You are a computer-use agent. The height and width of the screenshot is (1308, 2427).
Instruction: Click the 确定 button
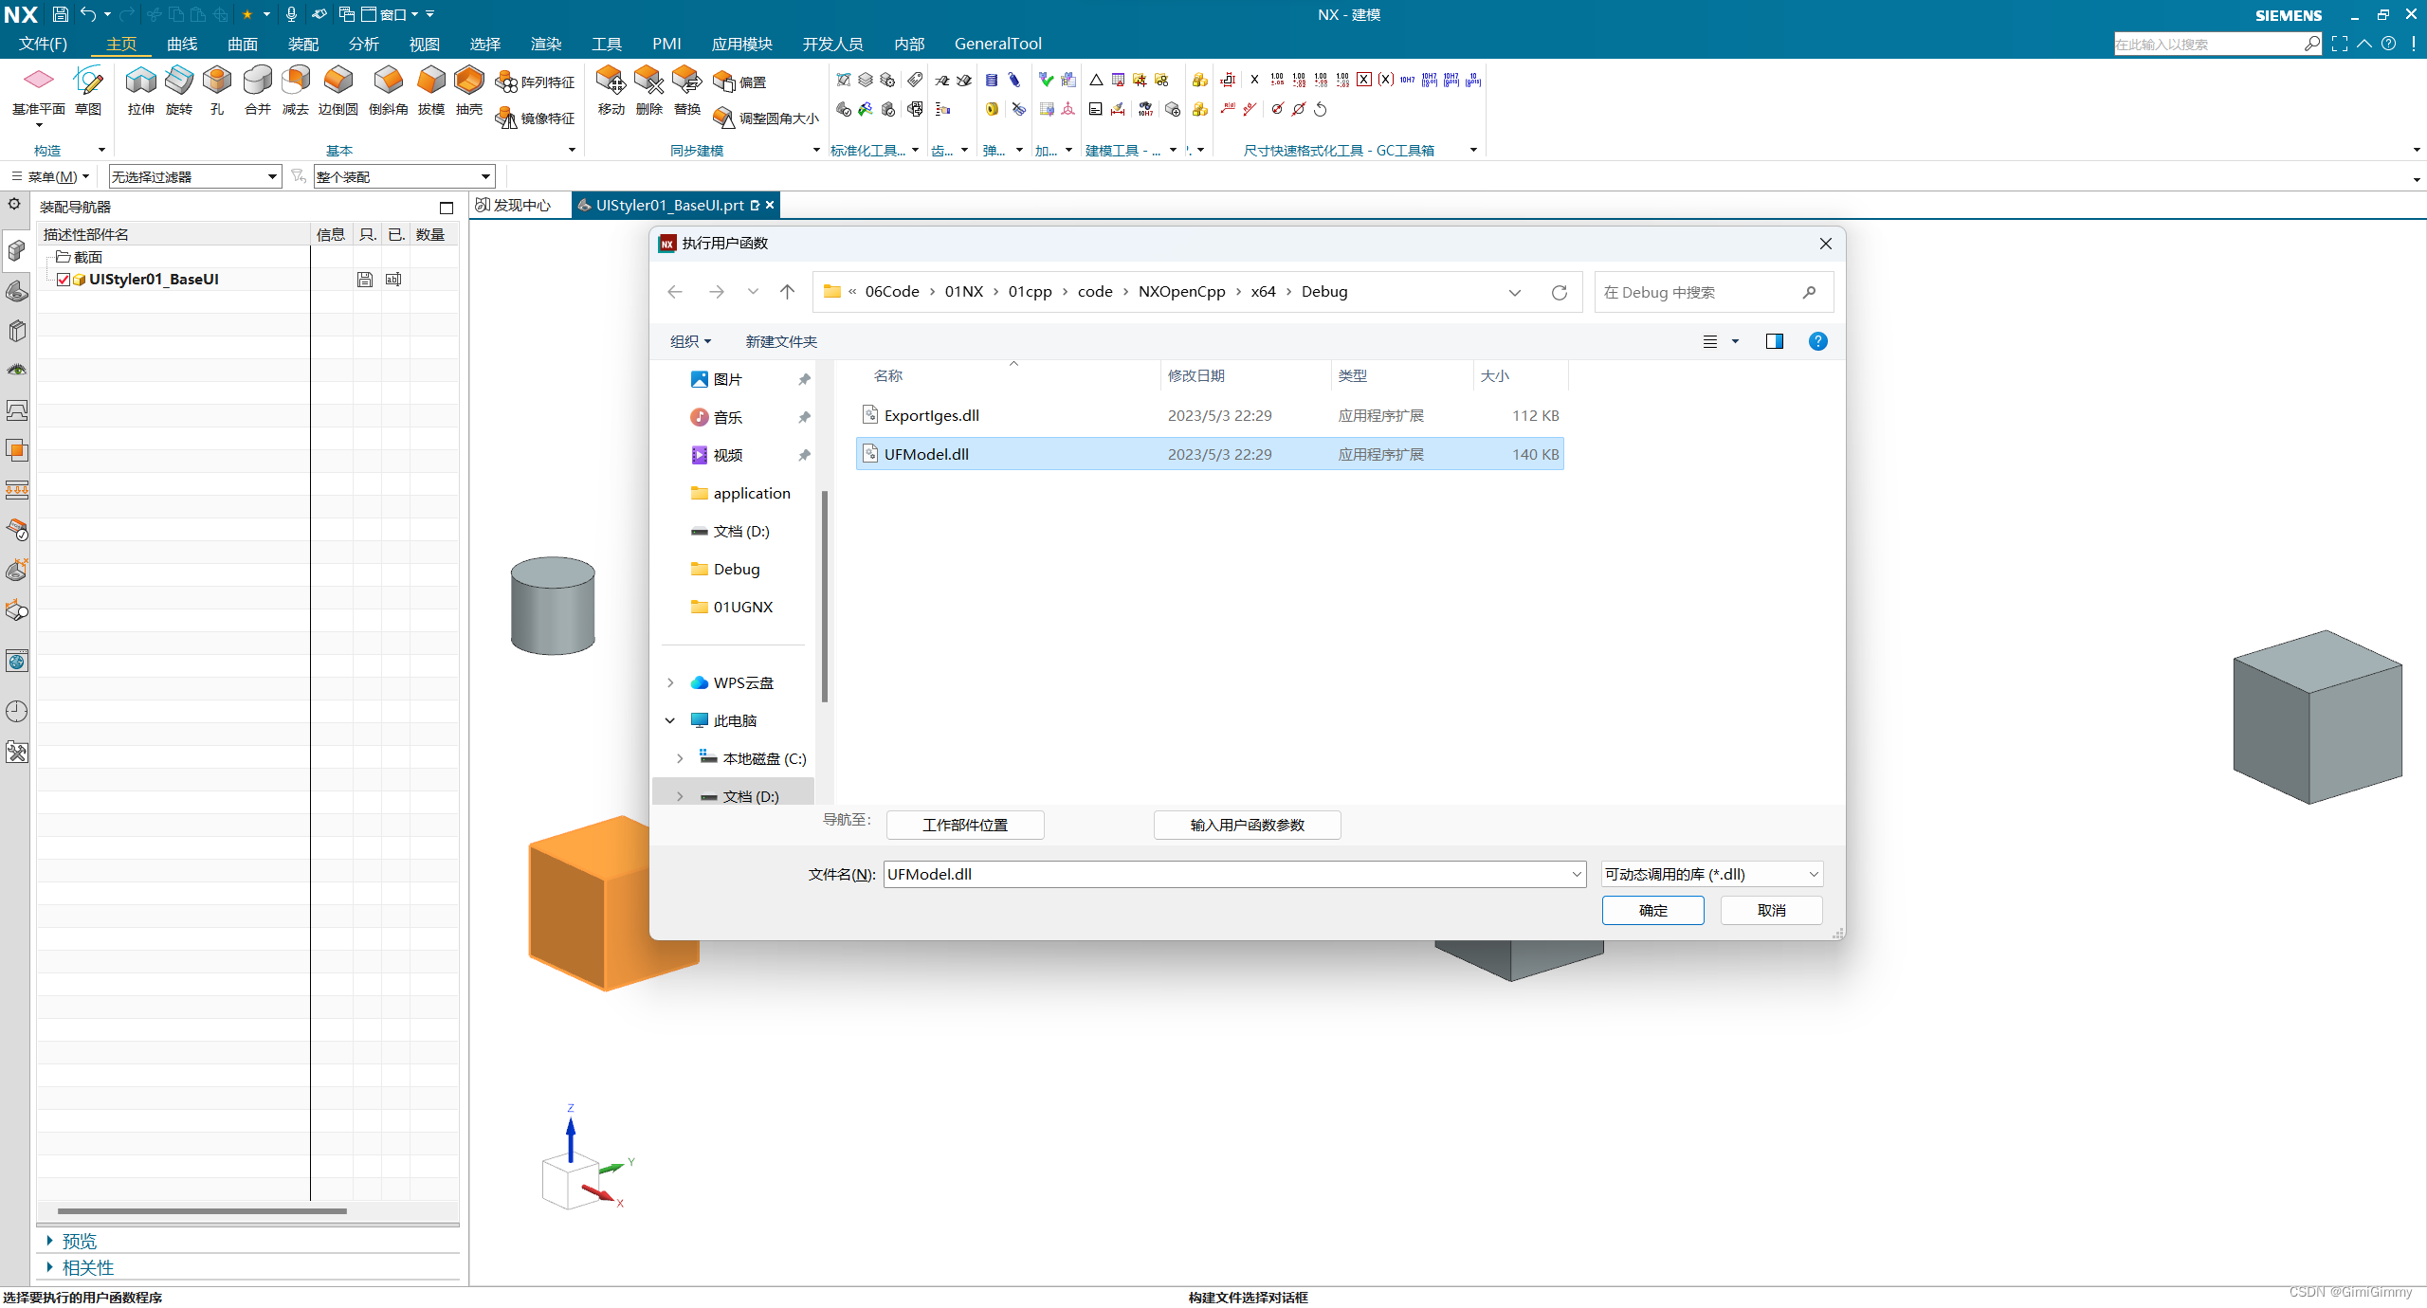[x=1653, y=910]
